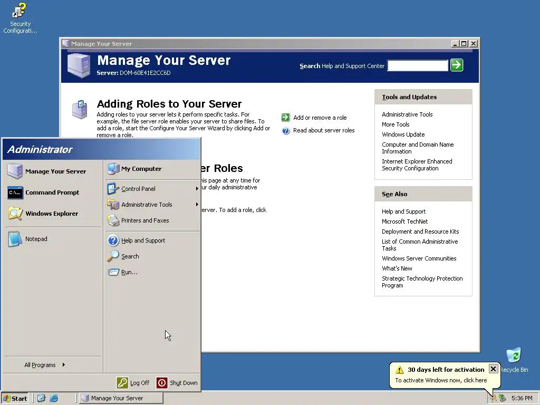Open Administrative Tools link under Tools and Updates
The image size is (540, 405).
[407, 114]
